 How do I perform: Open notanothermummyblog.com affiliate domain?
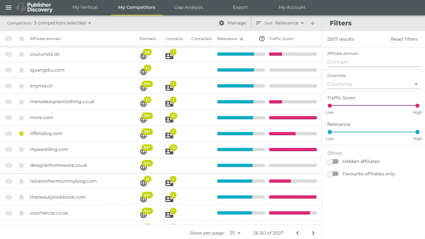click(x=63, y=181)
